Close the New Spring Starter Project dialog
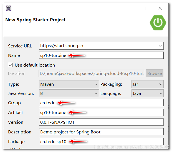 pos(160,8)
